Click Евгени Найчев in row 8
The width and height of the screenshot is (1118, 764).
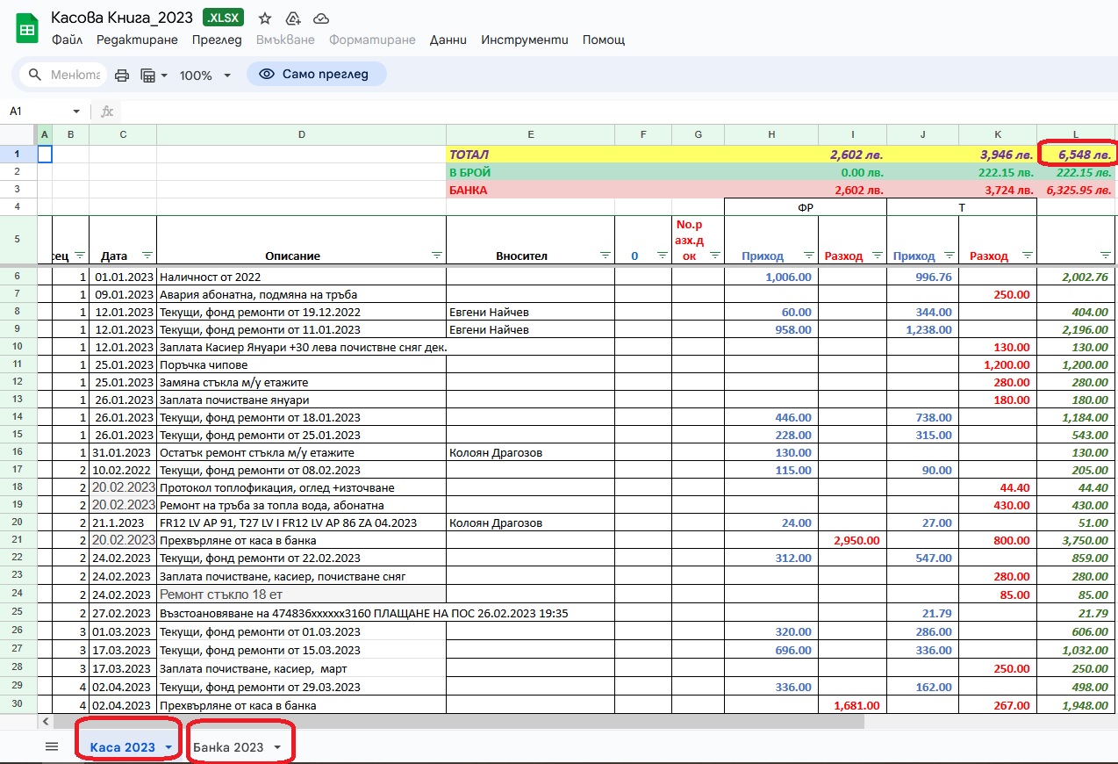[x=530, y=312]
